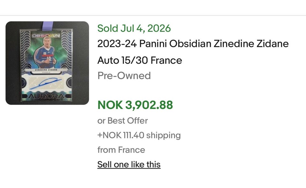Click the 'or Best Offer' text
This screenshot has height=188, width=306.
coord(122,121)
